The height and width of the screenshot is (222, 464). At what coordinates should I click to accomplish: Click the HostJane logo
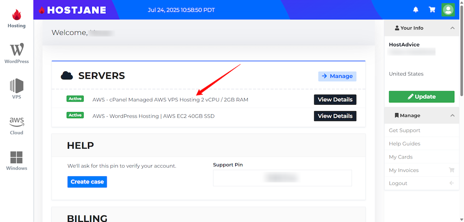point(72,10)
